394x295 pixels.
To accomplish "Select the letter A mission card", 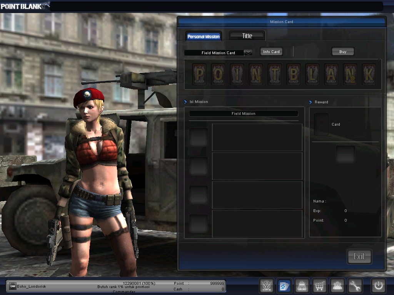I will tap(331, 74).
